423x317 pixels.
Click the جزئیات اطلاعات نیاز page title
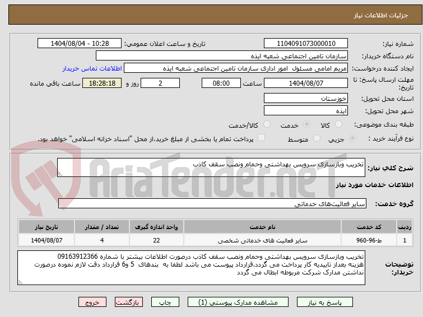[x=381, y=15]
